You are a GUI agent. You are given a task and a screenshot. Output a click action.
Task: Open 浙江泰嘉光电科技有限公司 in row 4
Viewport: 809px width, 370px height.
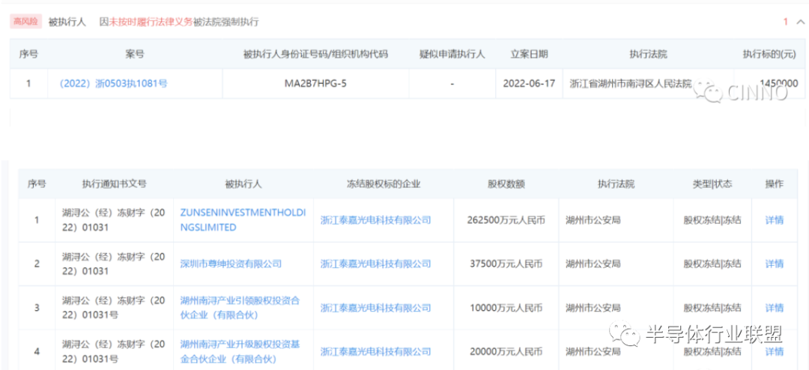tap(375, 351)
